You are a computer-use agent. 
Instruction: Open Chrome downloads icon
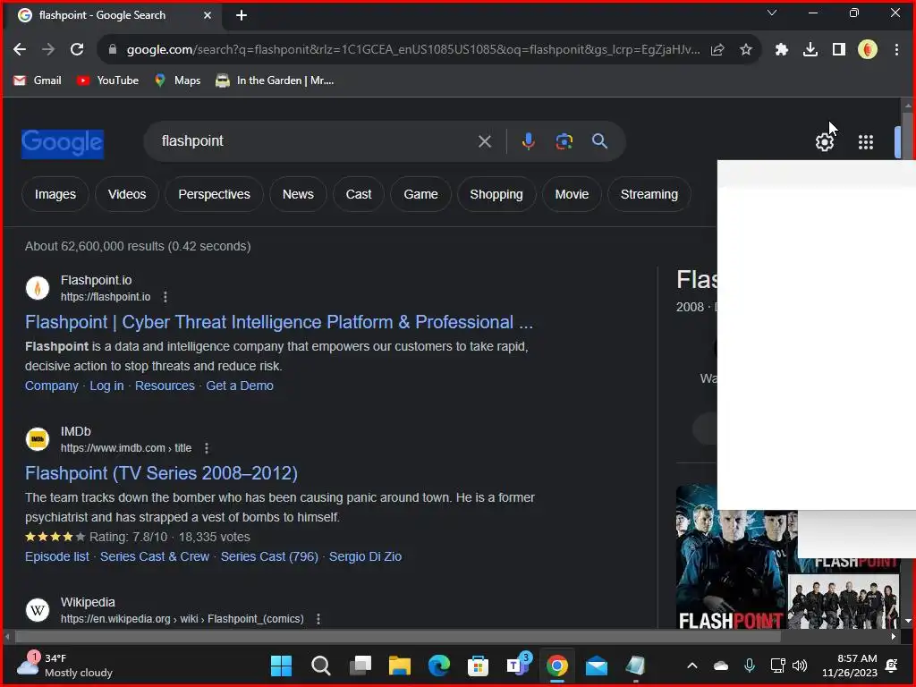810,50
